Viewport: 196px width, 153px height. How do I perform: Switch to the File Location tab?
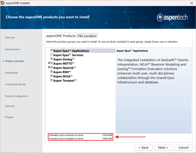[87, 36]
